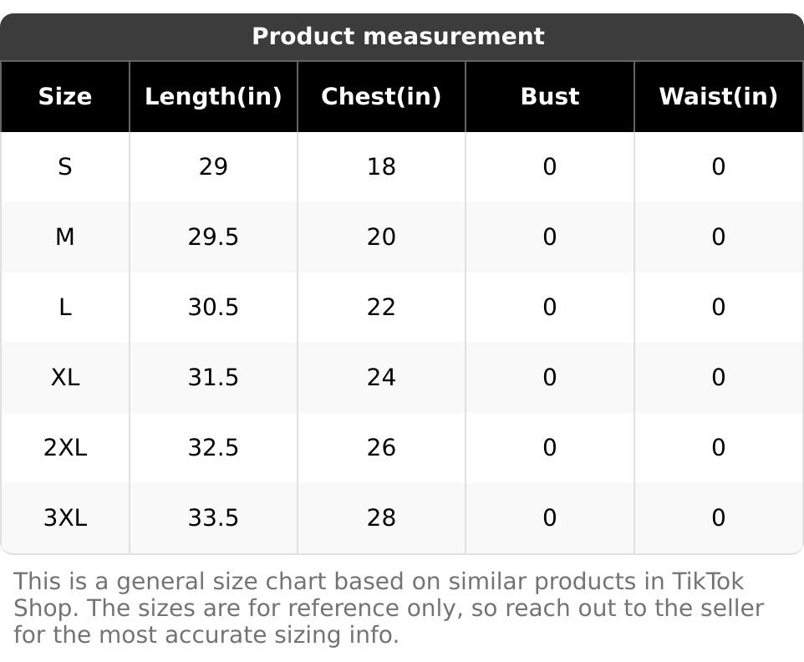The image size is (804, 662).
Task: Click the 3XL size row label
Action: pyautogui.click(x=65, y=518)
